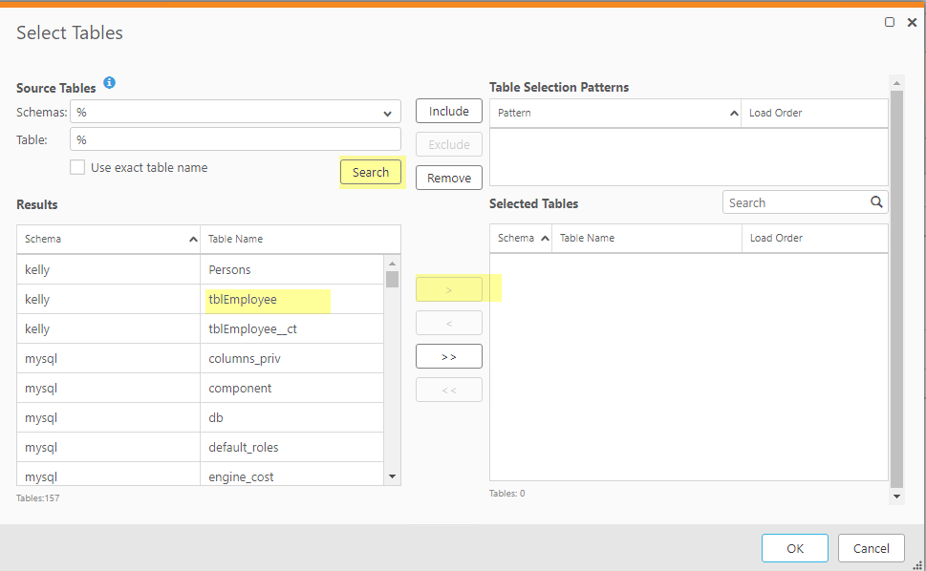Screen dimensions: 926x571
Task: Click the add all tables double-arrow button
Action: (449, 356)
